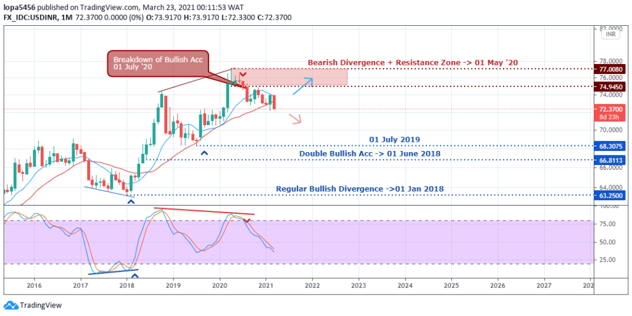Click the FX_IDC:USDINR symbol title
Image resolution: width=632 pixels, height=316 pixels.
coord(31,18)
